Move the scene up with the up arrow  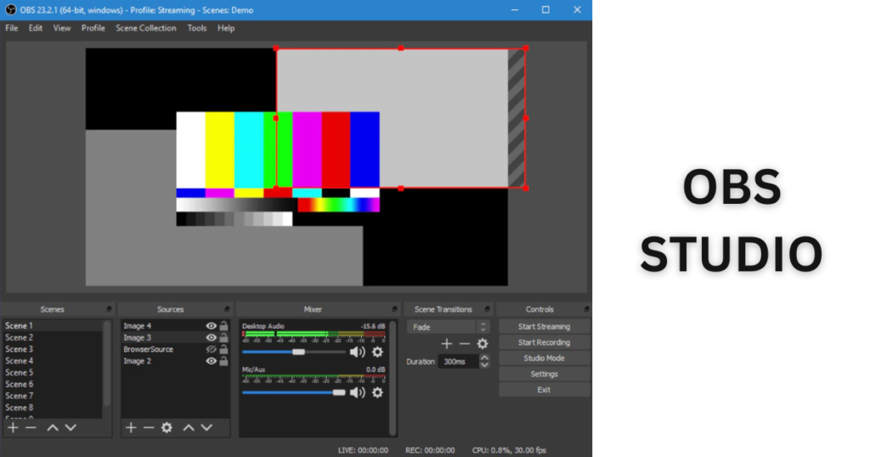point(53,427)
